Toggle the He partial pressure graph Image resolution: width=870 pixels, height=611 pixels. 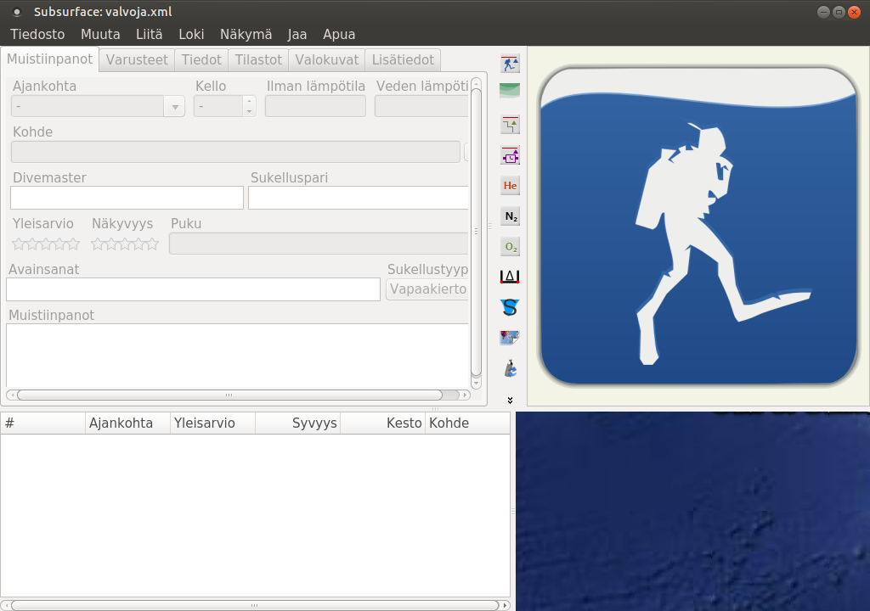pyautogui.click(x=510, y=186)
